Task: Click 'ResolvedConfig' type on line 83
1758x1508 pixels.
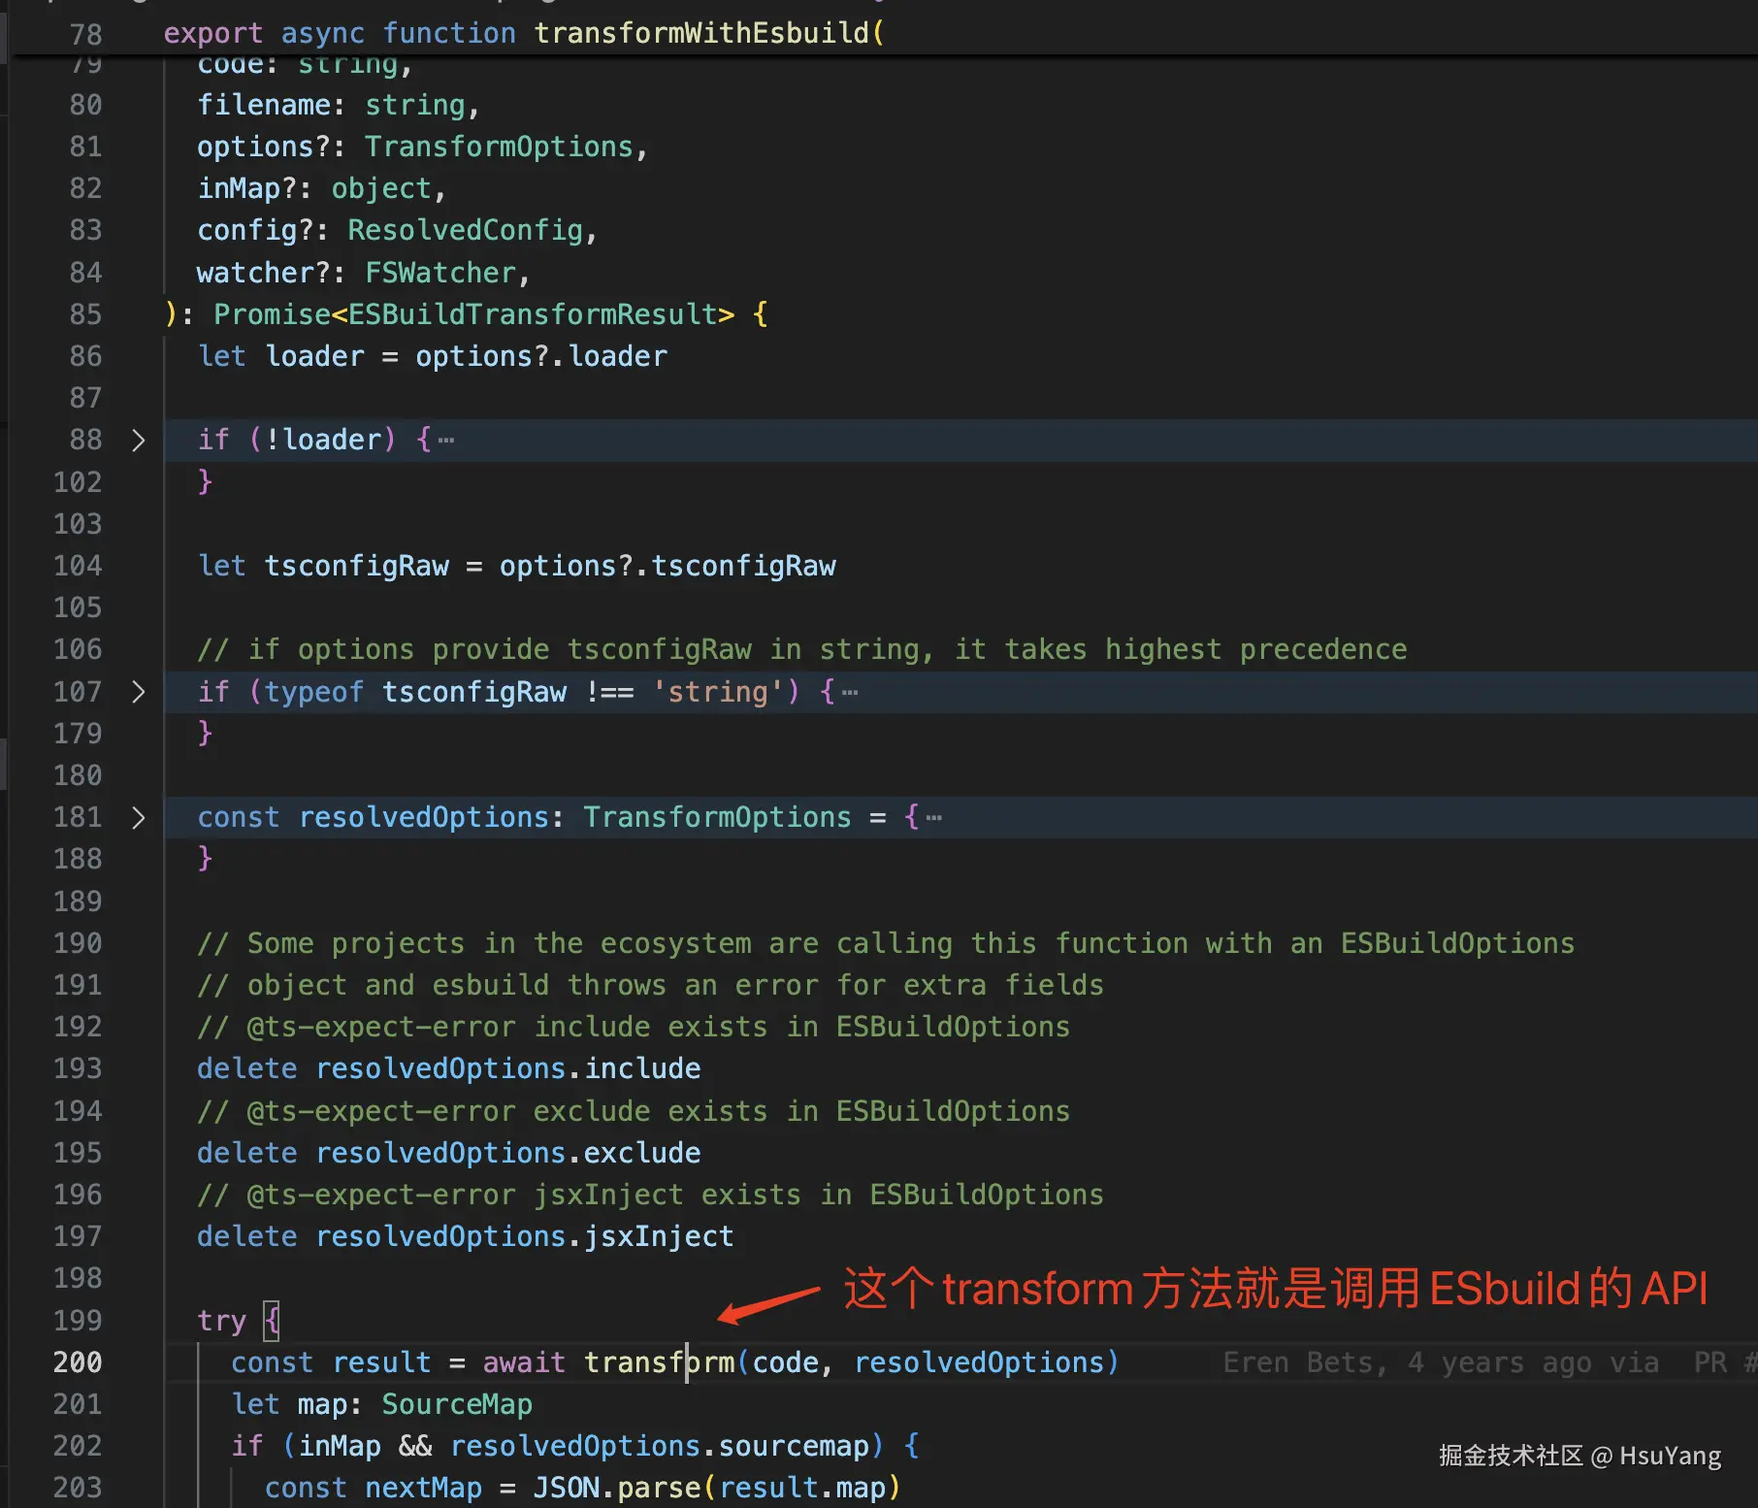Action: (x=466, y=230)
